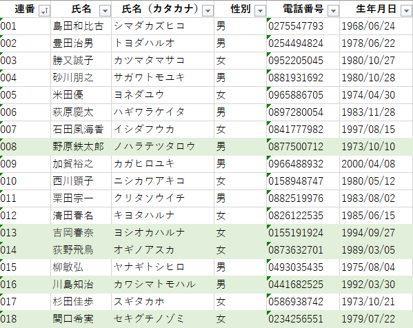Click katakana cell セキグチノゾミ

[163, 319]
